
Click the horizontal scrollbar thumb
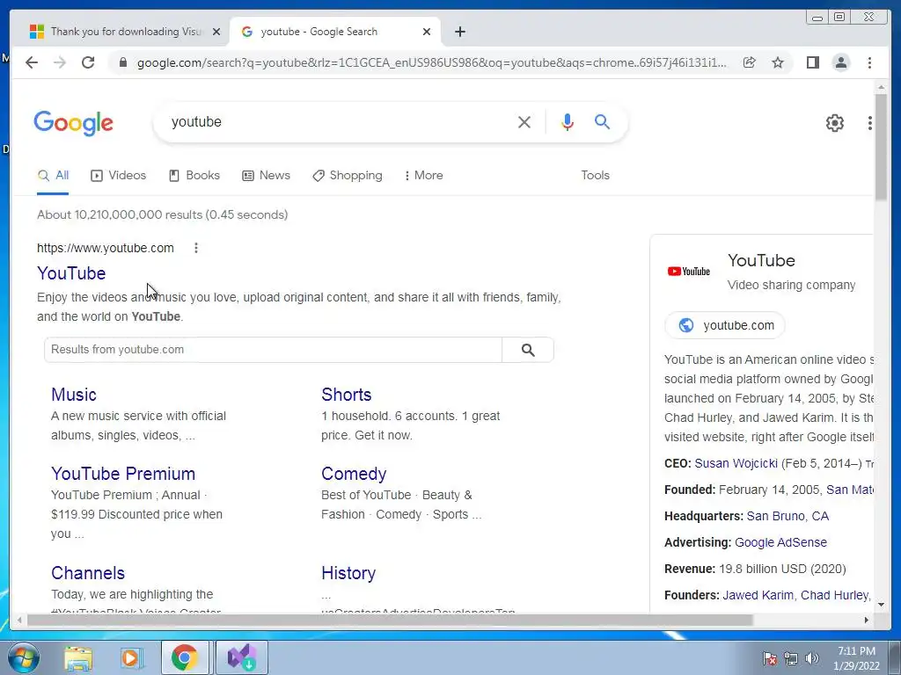click(390, 620)
